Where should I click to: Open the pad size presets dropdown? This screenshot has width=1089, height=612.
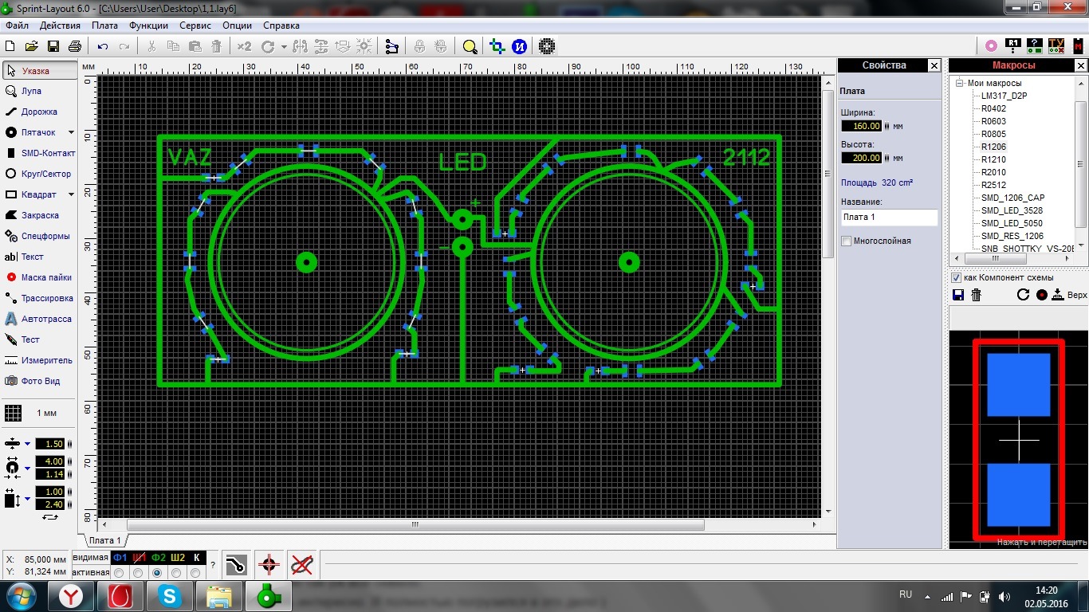click(x=27, y=468)
